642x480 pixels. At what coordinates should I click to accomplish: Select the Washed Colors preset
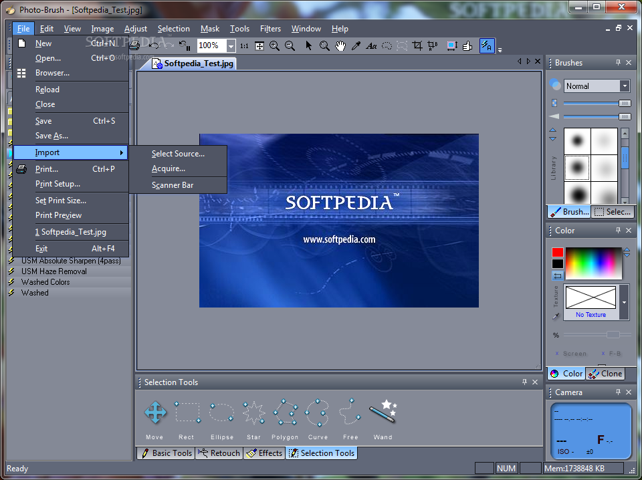[x=45, y=282]
